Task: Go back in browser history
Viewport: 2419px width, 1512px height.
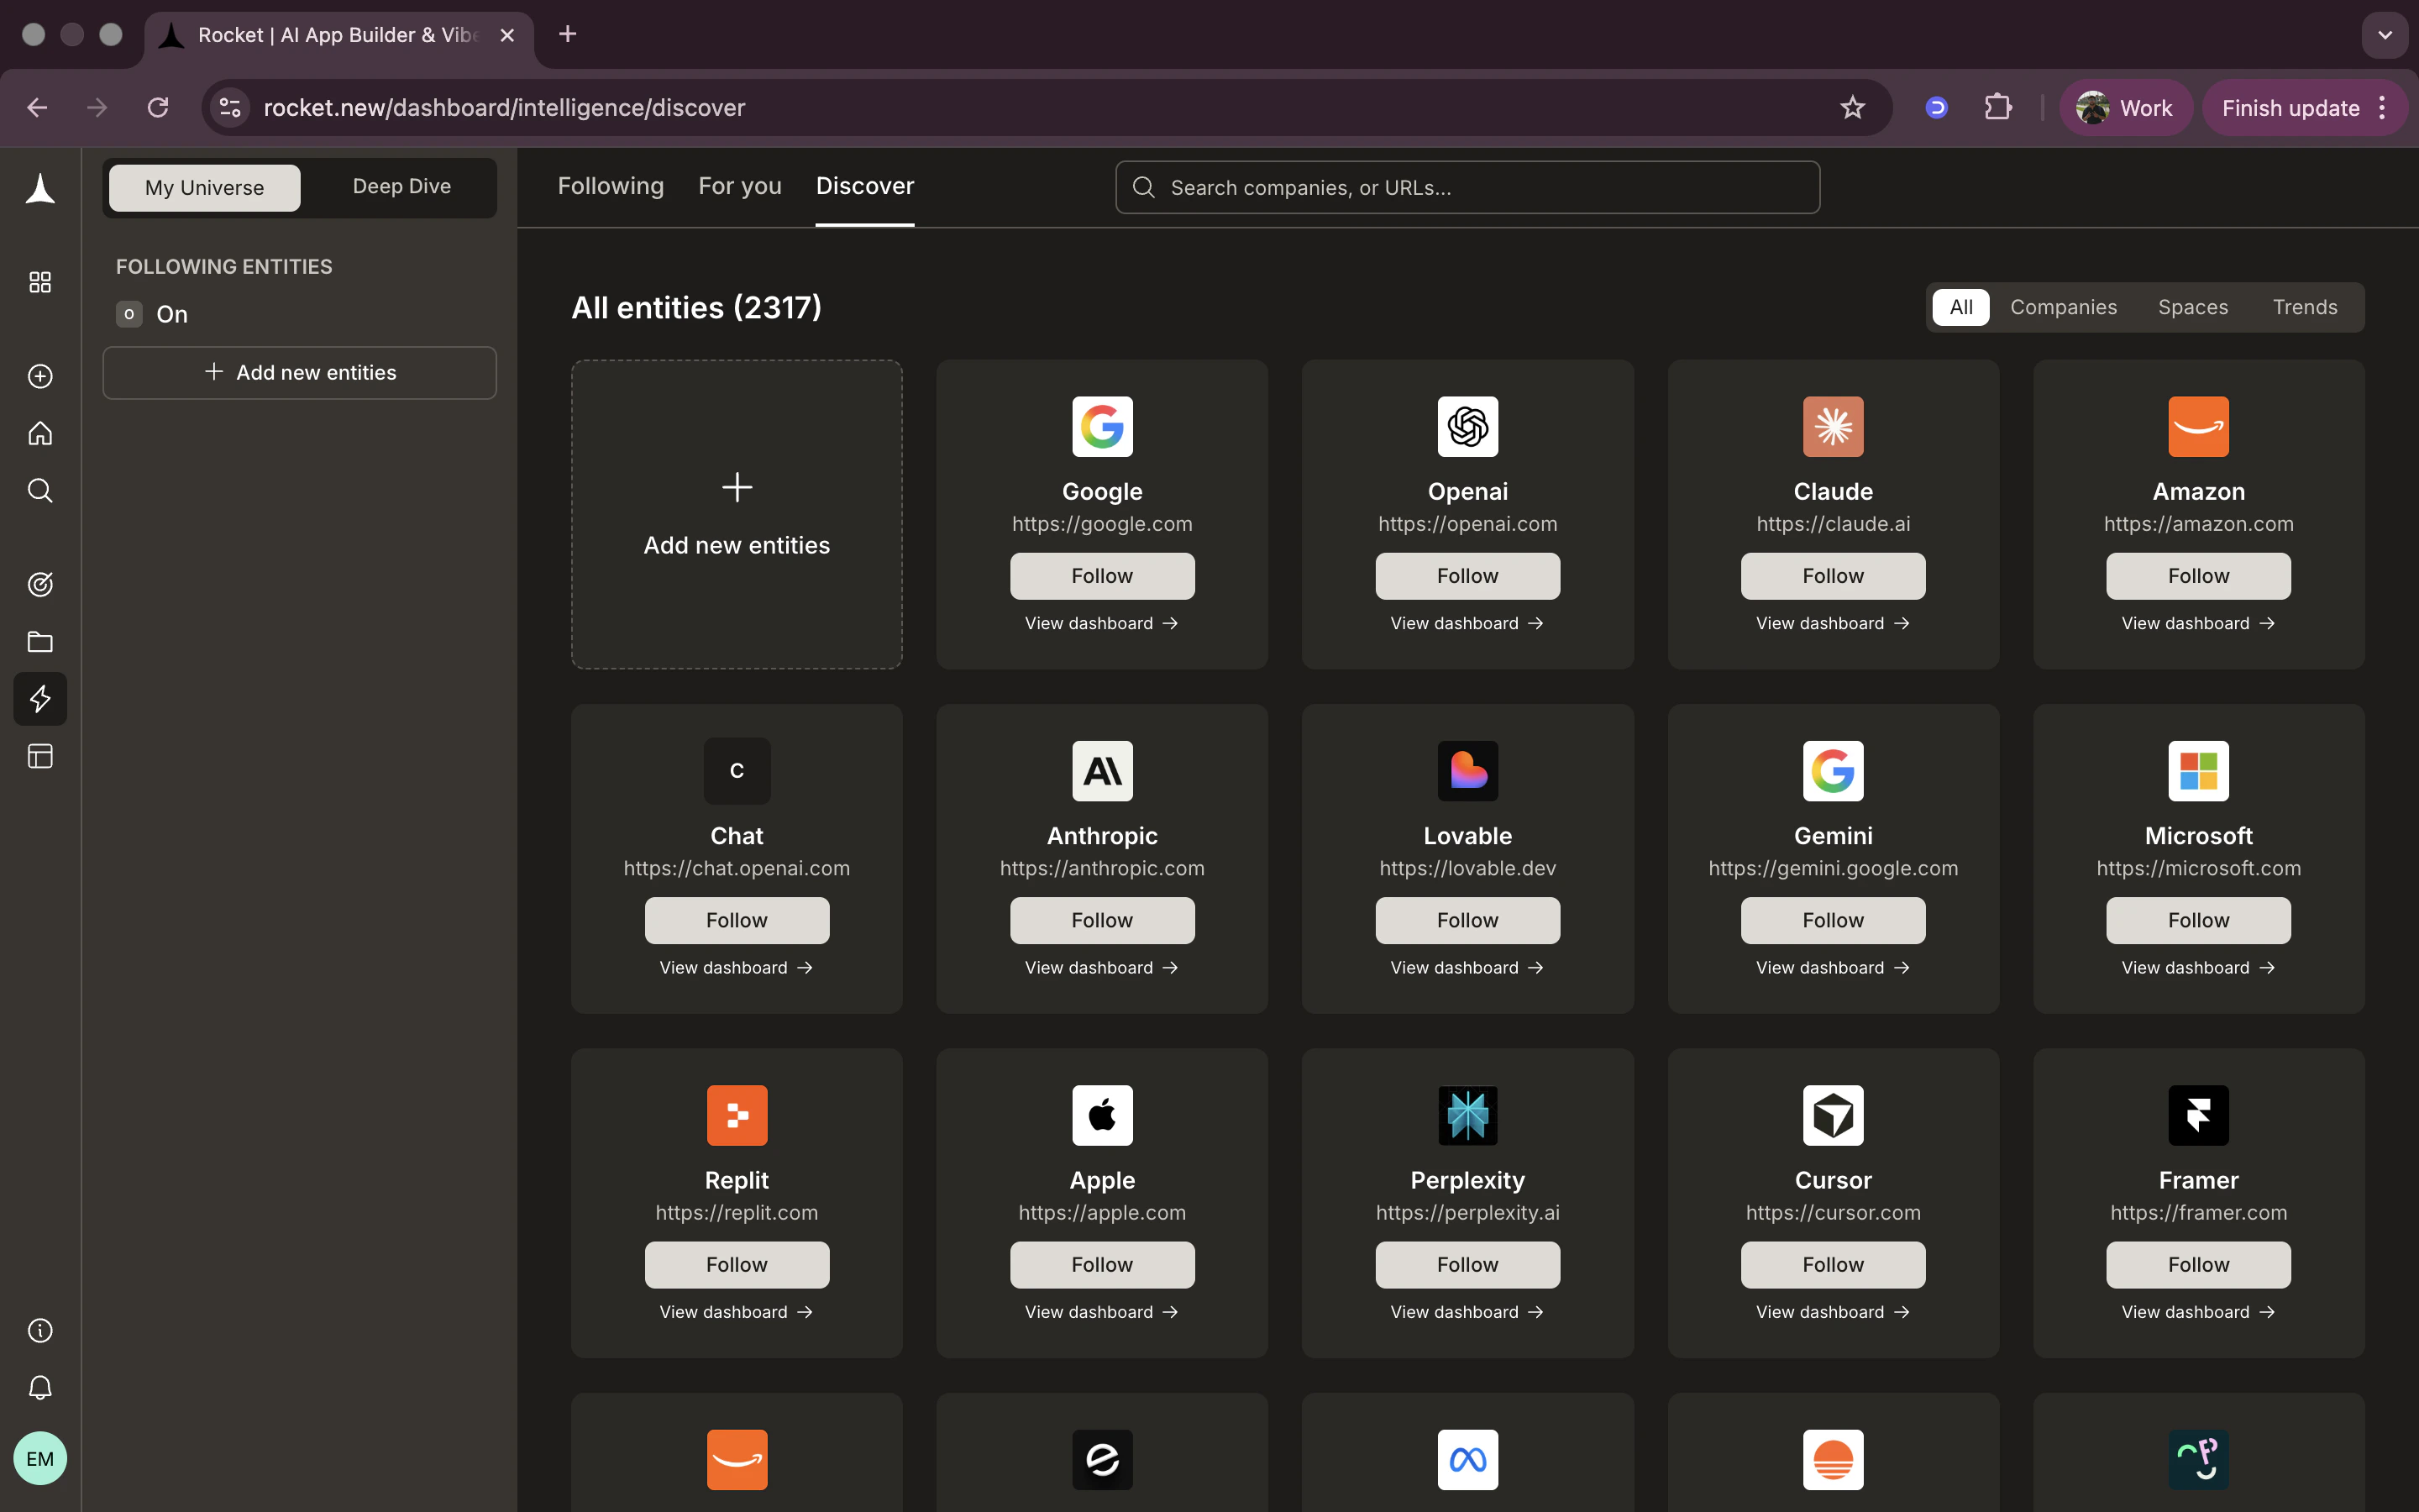Action: 37,107
